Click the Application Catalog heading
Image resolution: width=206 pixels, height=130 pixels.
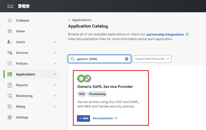point(88,26)
